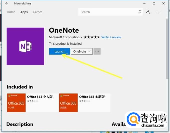Screen dimensions: 170x133
Task: Open the account sign-in icon
Action: 148,12
